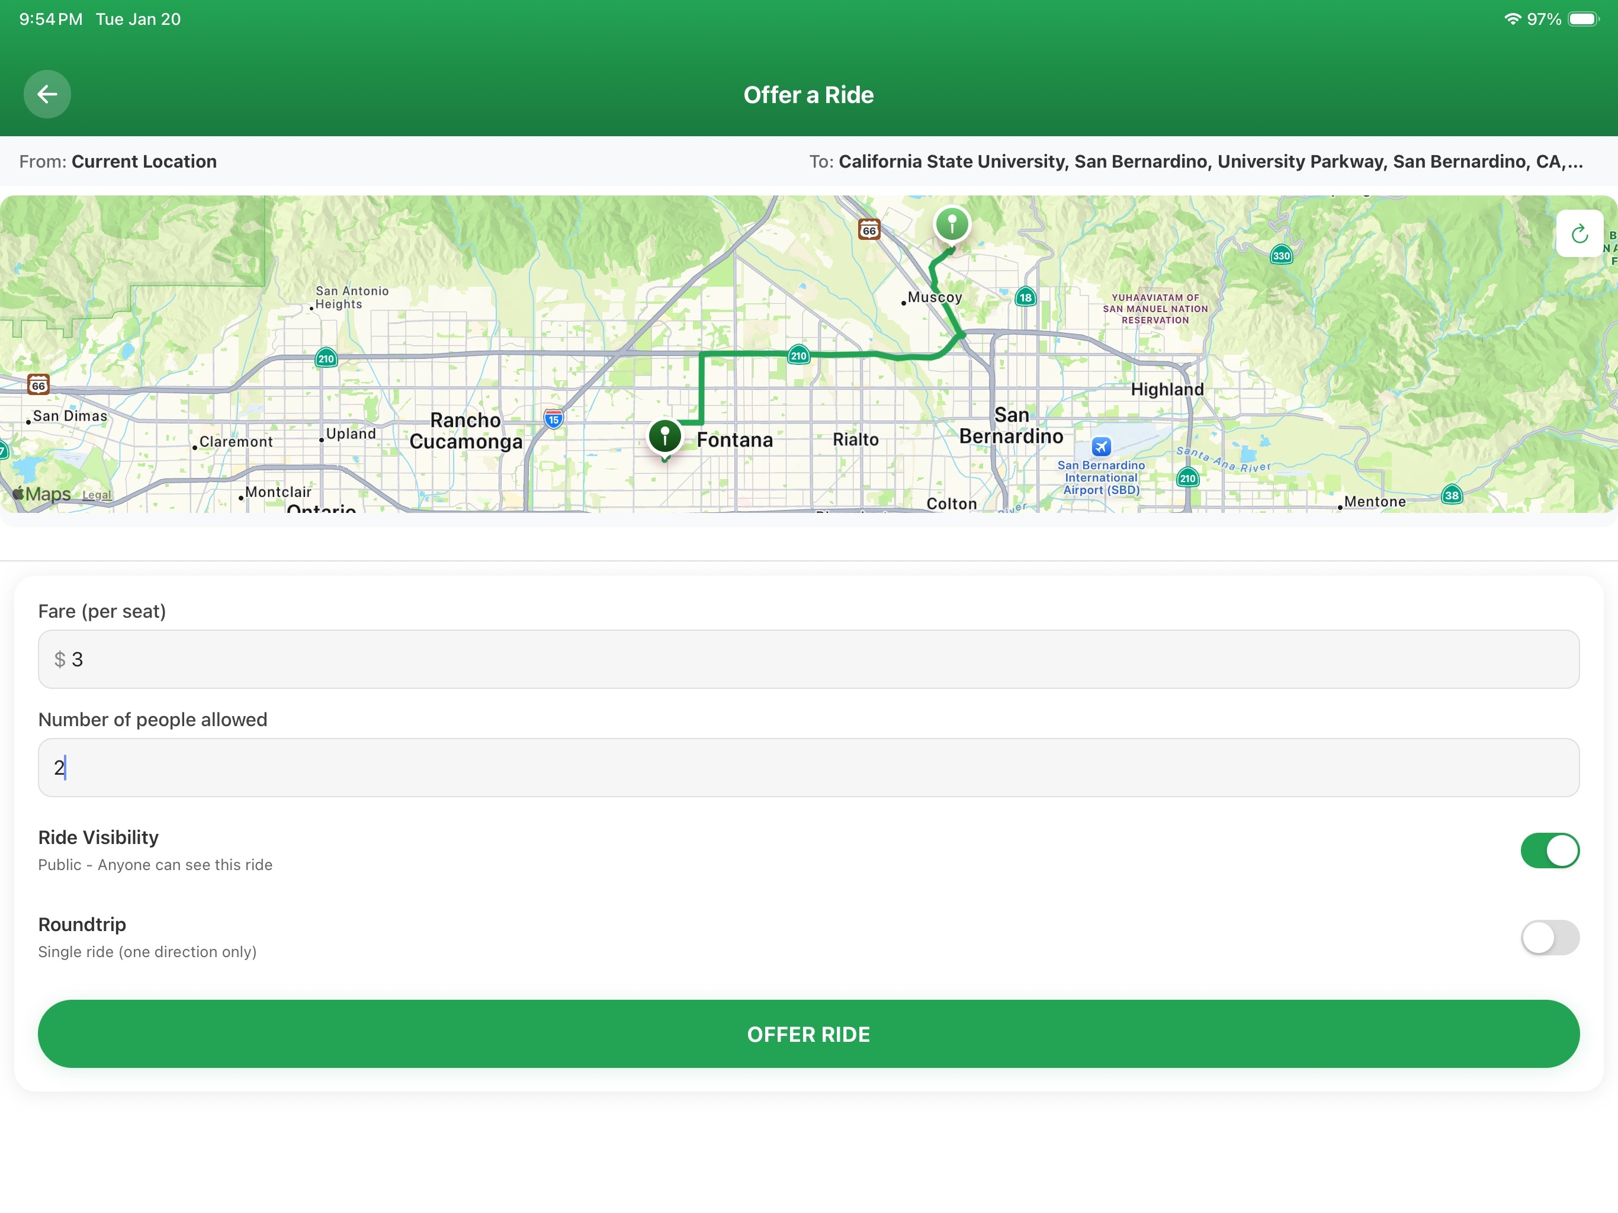Tap the Colton label on map
1618x1213 pixels.
pyautogui.click(x=951, y=504)
